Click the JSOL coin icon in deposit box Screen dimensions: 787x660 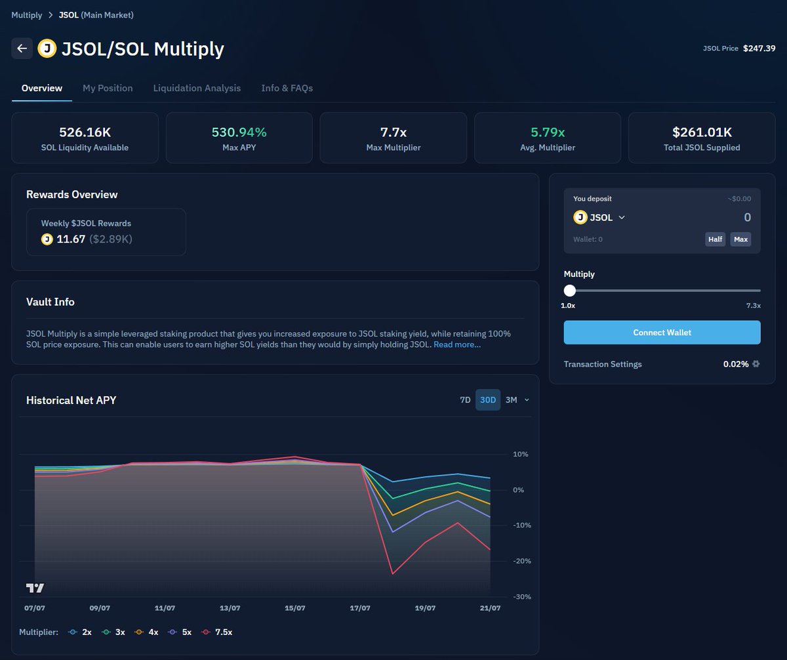click(580, 217)
